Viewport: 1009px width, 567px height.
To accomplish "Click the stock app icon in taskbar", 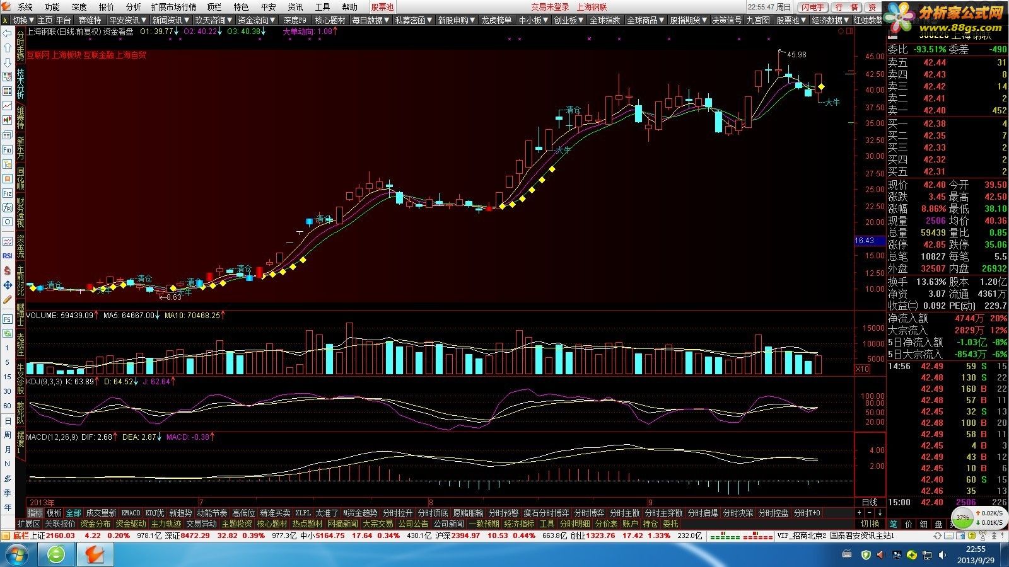I will (95, 555).
